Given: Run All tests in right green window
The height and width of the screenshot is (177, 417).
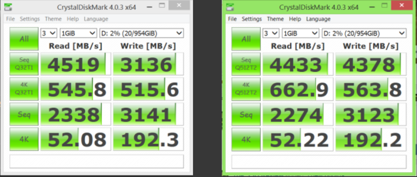Looking at the screenshot, I should click(x=246, y=39).
